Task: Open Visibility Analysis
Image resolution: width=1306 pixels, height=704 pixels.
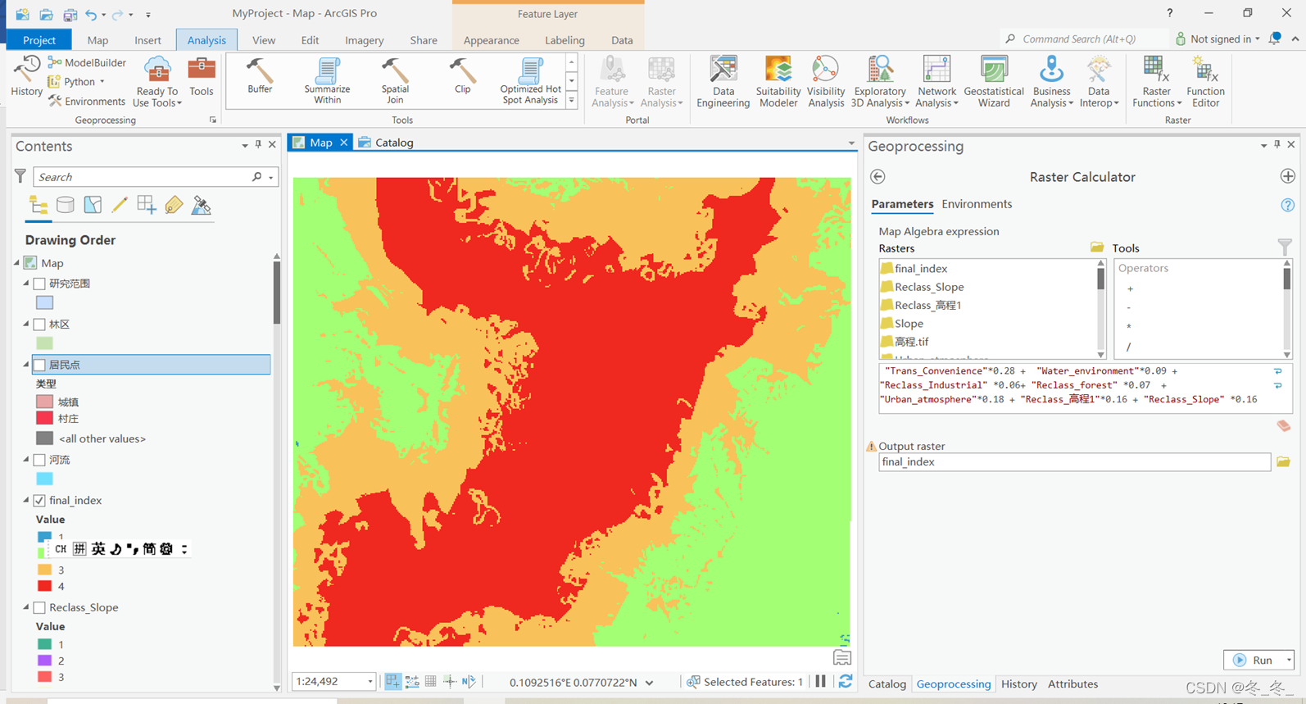Action: [825, 81]
